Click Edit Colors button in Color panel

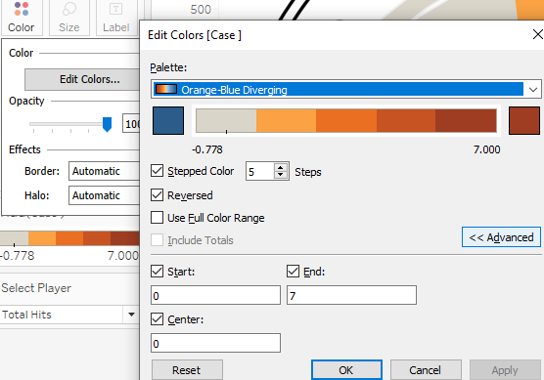coord(82,79)
